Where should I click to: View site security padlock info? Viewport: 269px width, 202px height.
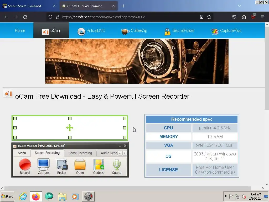click(x=58, y=17)
